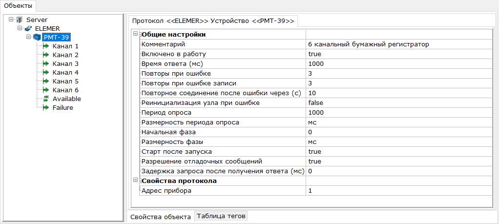Edit the Адрес прибора value
This screenshot has width=499, height=224.
400,191
